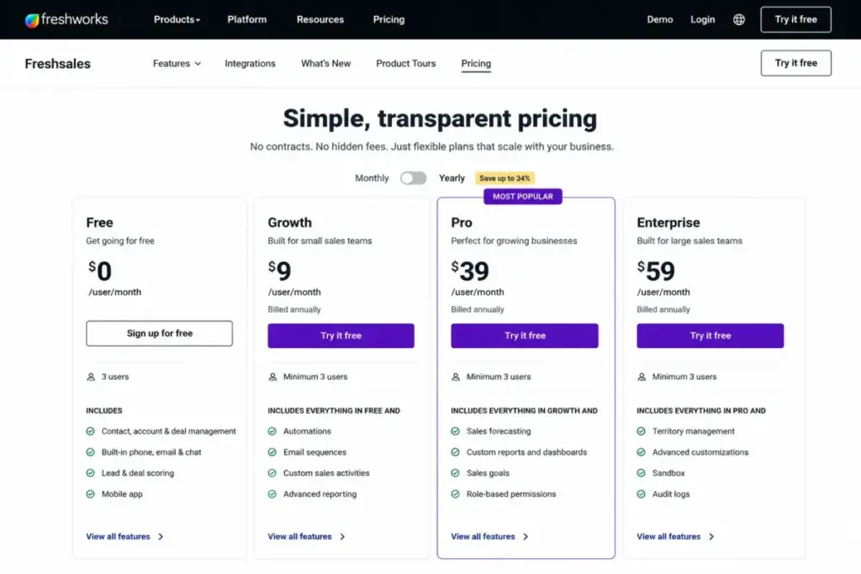Click the checkmark icon next to Sandbox

click(641, 473)
